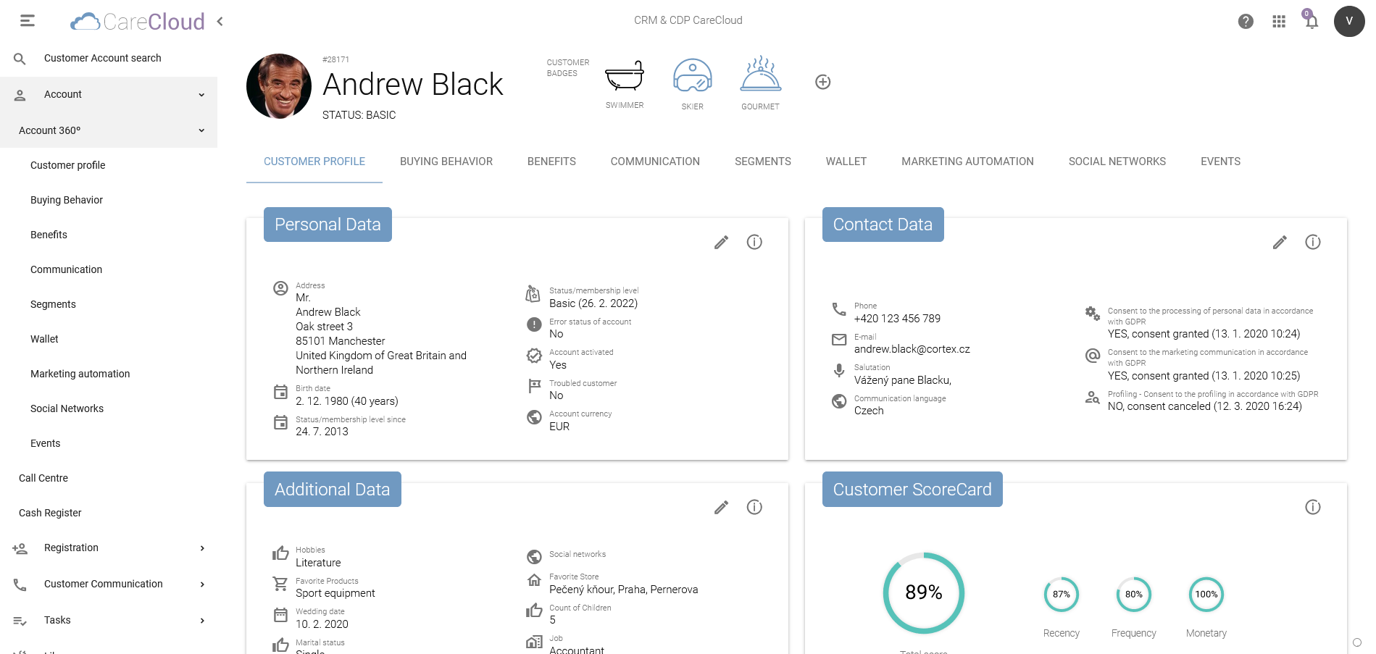Open the Wallet tab
Image resolution: width=1376 pixels, height=654 pixels.
point(846,162)
